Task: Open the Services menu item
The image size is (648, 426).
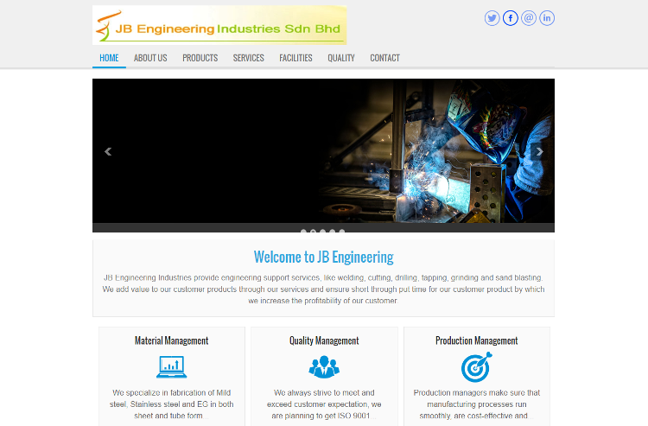Action: tap(248, 58)
